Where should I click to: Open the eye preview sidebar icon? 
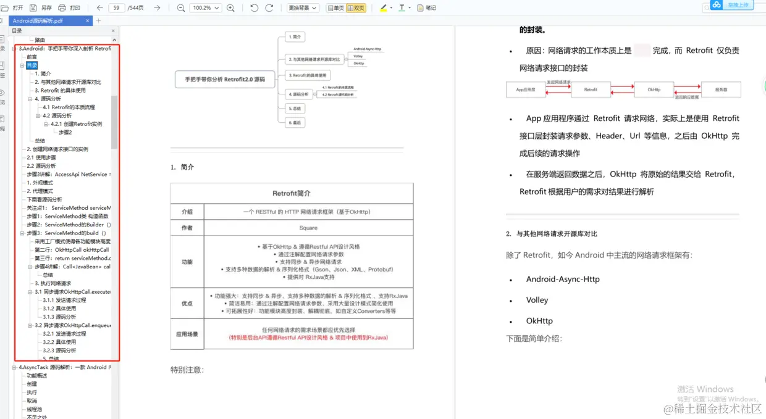(2, 96)
